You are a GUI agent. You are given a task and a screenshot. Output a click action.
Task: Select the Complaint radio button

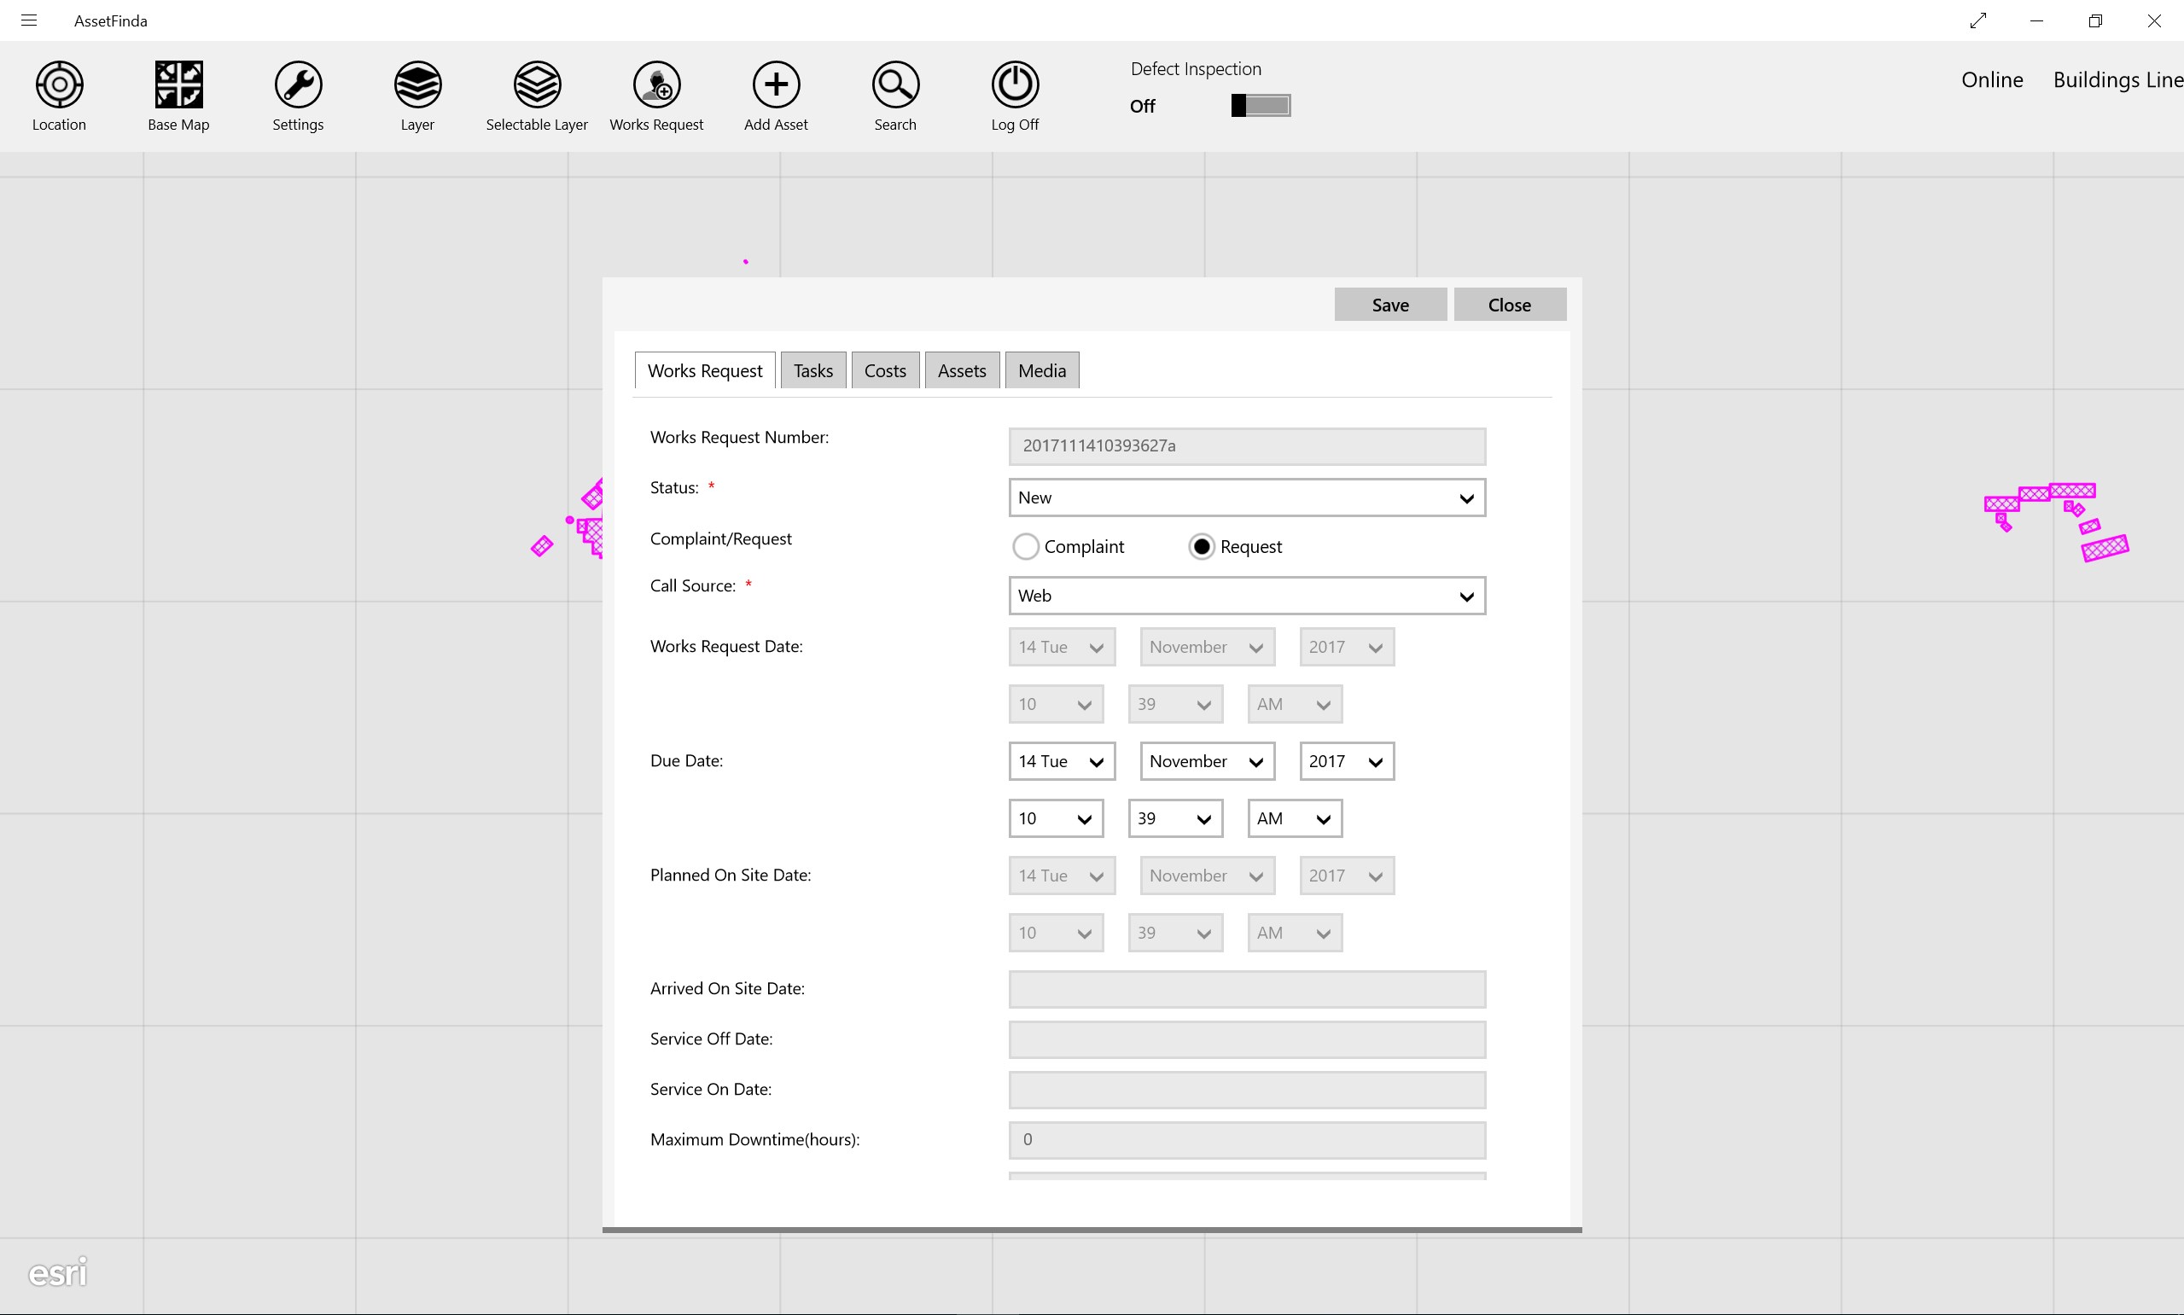pos(1025,547)
